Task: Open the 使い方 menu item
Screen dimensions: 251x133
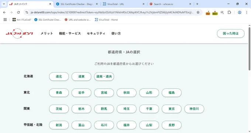Action: (x=116, y=34)
